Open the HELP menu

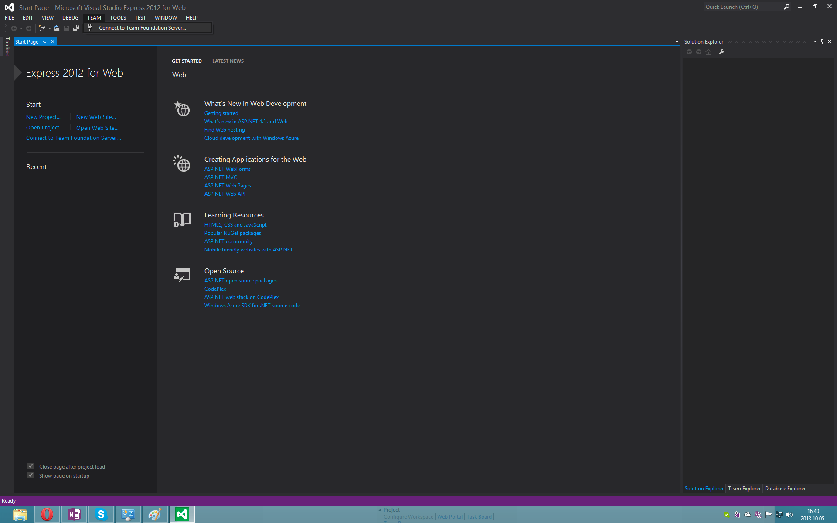point(192,18)
